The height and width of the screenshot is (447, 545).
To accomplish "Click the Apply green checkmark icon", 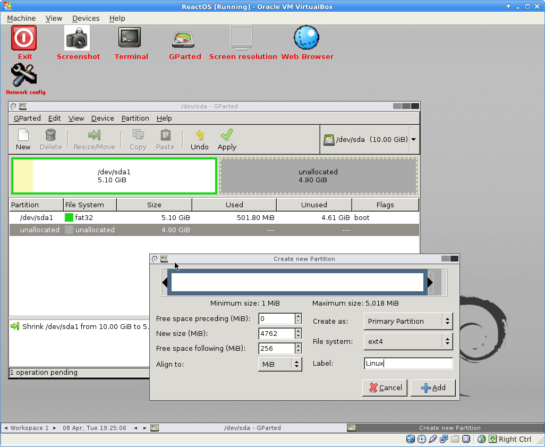I will 227,136.
